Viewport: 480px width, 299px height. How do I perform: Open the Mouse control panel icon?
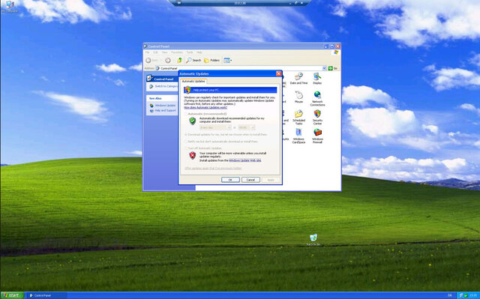click(298, 97)
